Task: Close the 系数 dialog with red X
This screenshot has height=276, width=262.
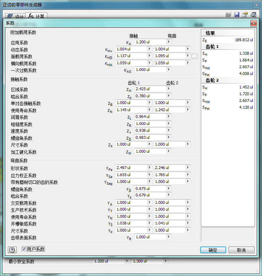Action: pos(253,23)
